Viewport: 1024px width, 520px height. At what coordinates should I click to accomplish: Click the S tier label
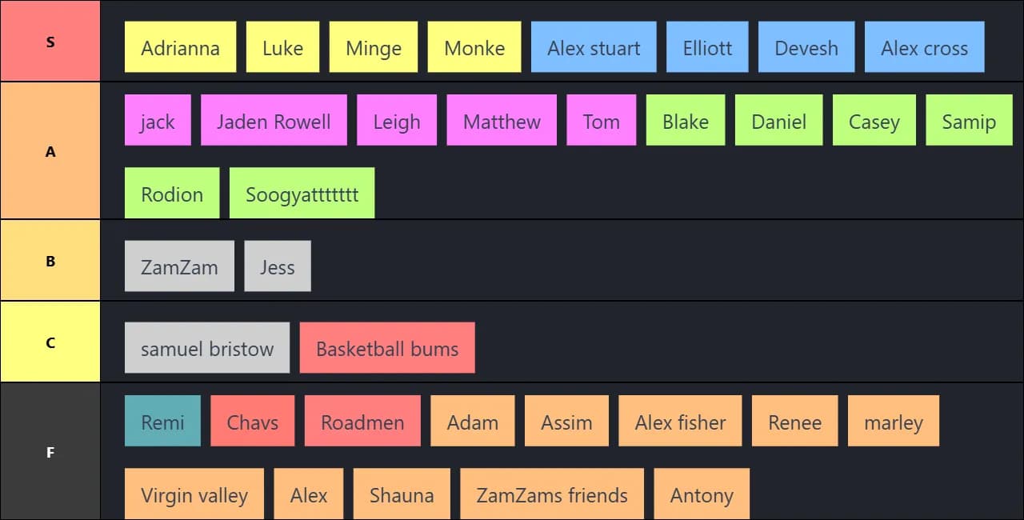click(50, 41)
